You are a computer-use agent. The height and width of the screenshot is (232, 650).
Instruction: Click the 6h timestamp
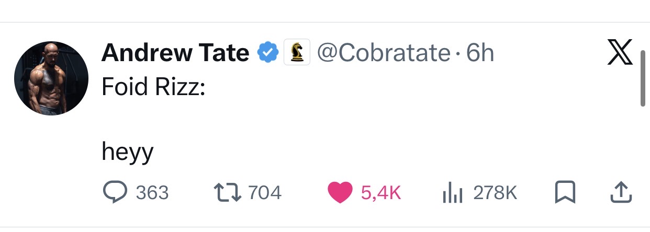point(480,53)
